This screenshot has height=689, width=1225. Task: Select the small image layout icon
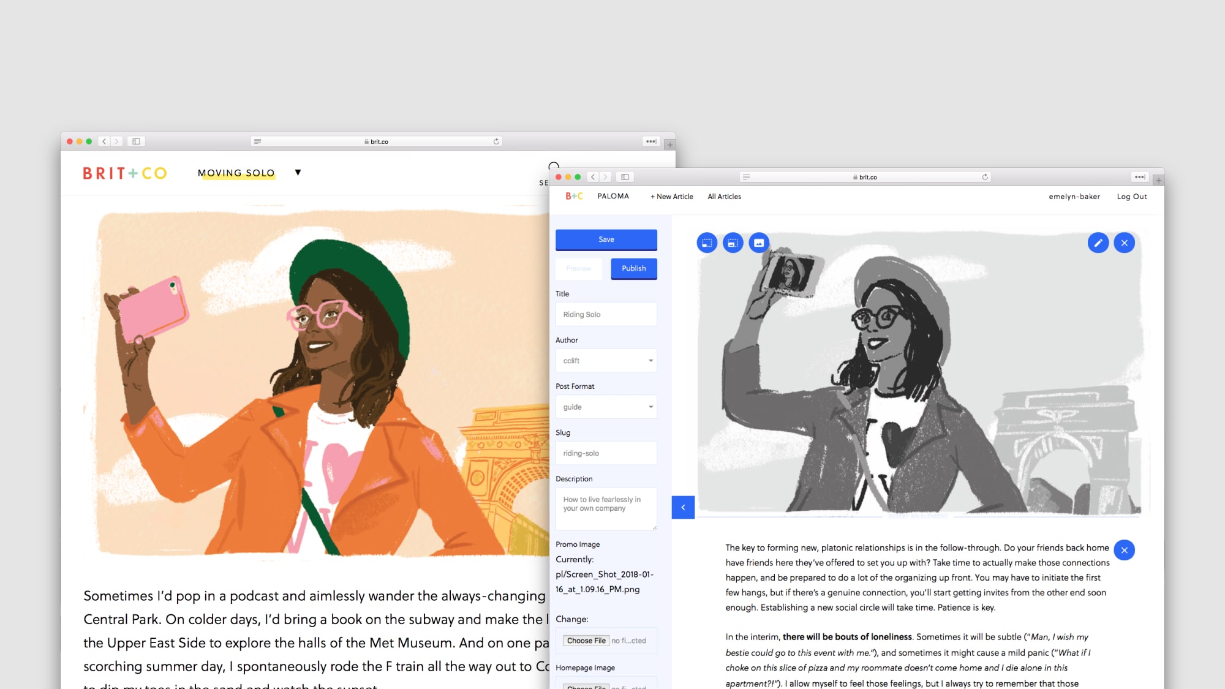click(707, 243)
